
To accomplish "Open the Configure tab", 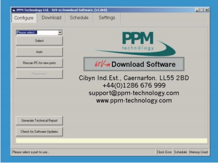I will [x=24, y=18].
